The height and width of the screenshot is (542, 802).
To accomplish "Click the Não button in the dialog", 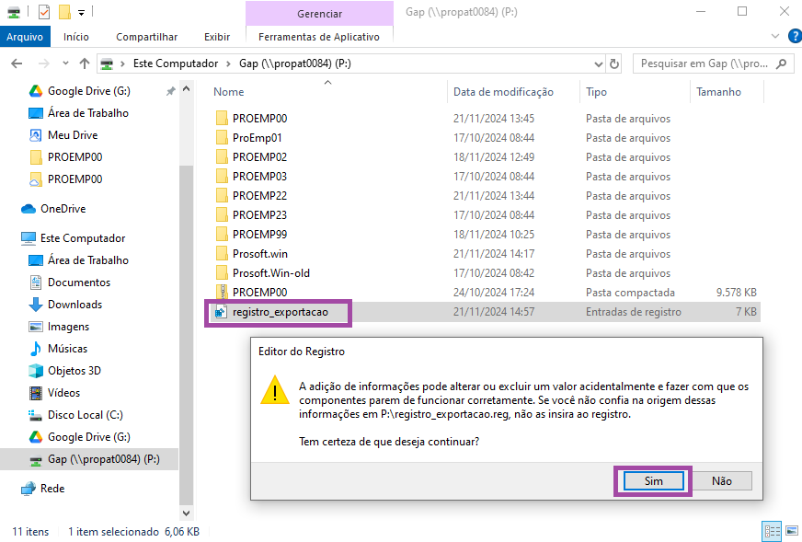I will point(722,481).
